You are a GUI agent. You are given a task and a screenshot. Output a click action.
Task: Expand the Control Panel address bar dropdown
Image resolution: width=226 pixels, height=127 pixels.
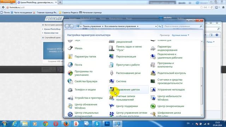(x=156, y=26)
